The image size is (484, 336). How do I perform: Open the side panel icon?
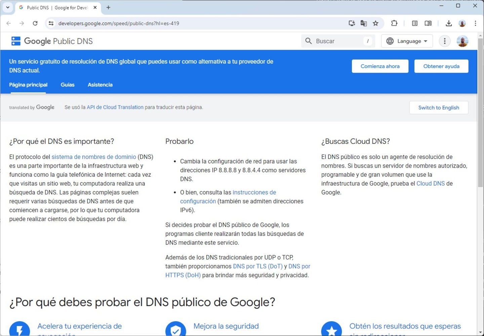click(415, 23)
